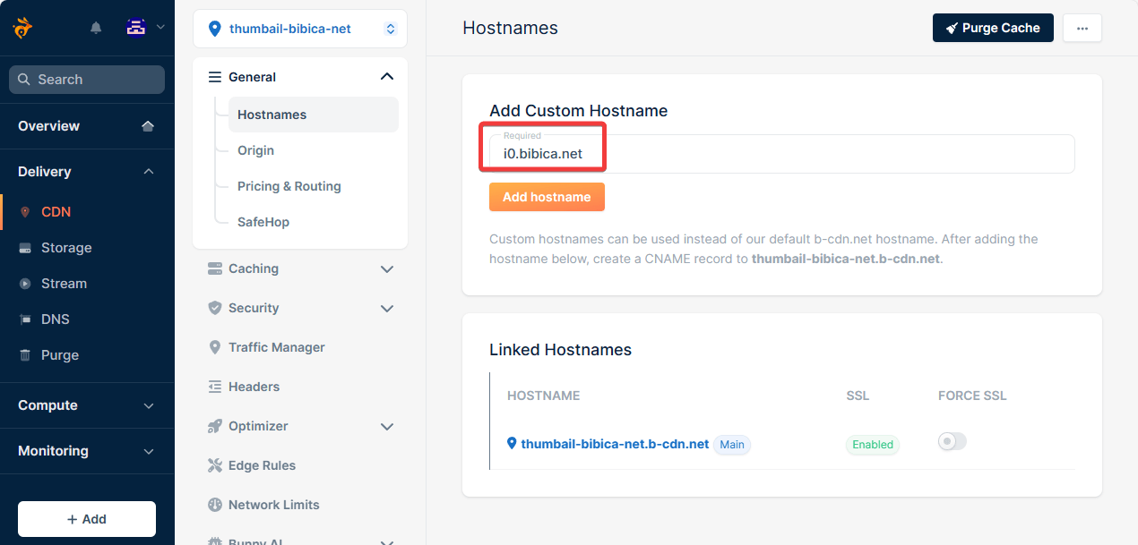Click the search magnifier icon
Screen dimensions: 1138x545
click(24, 80)
